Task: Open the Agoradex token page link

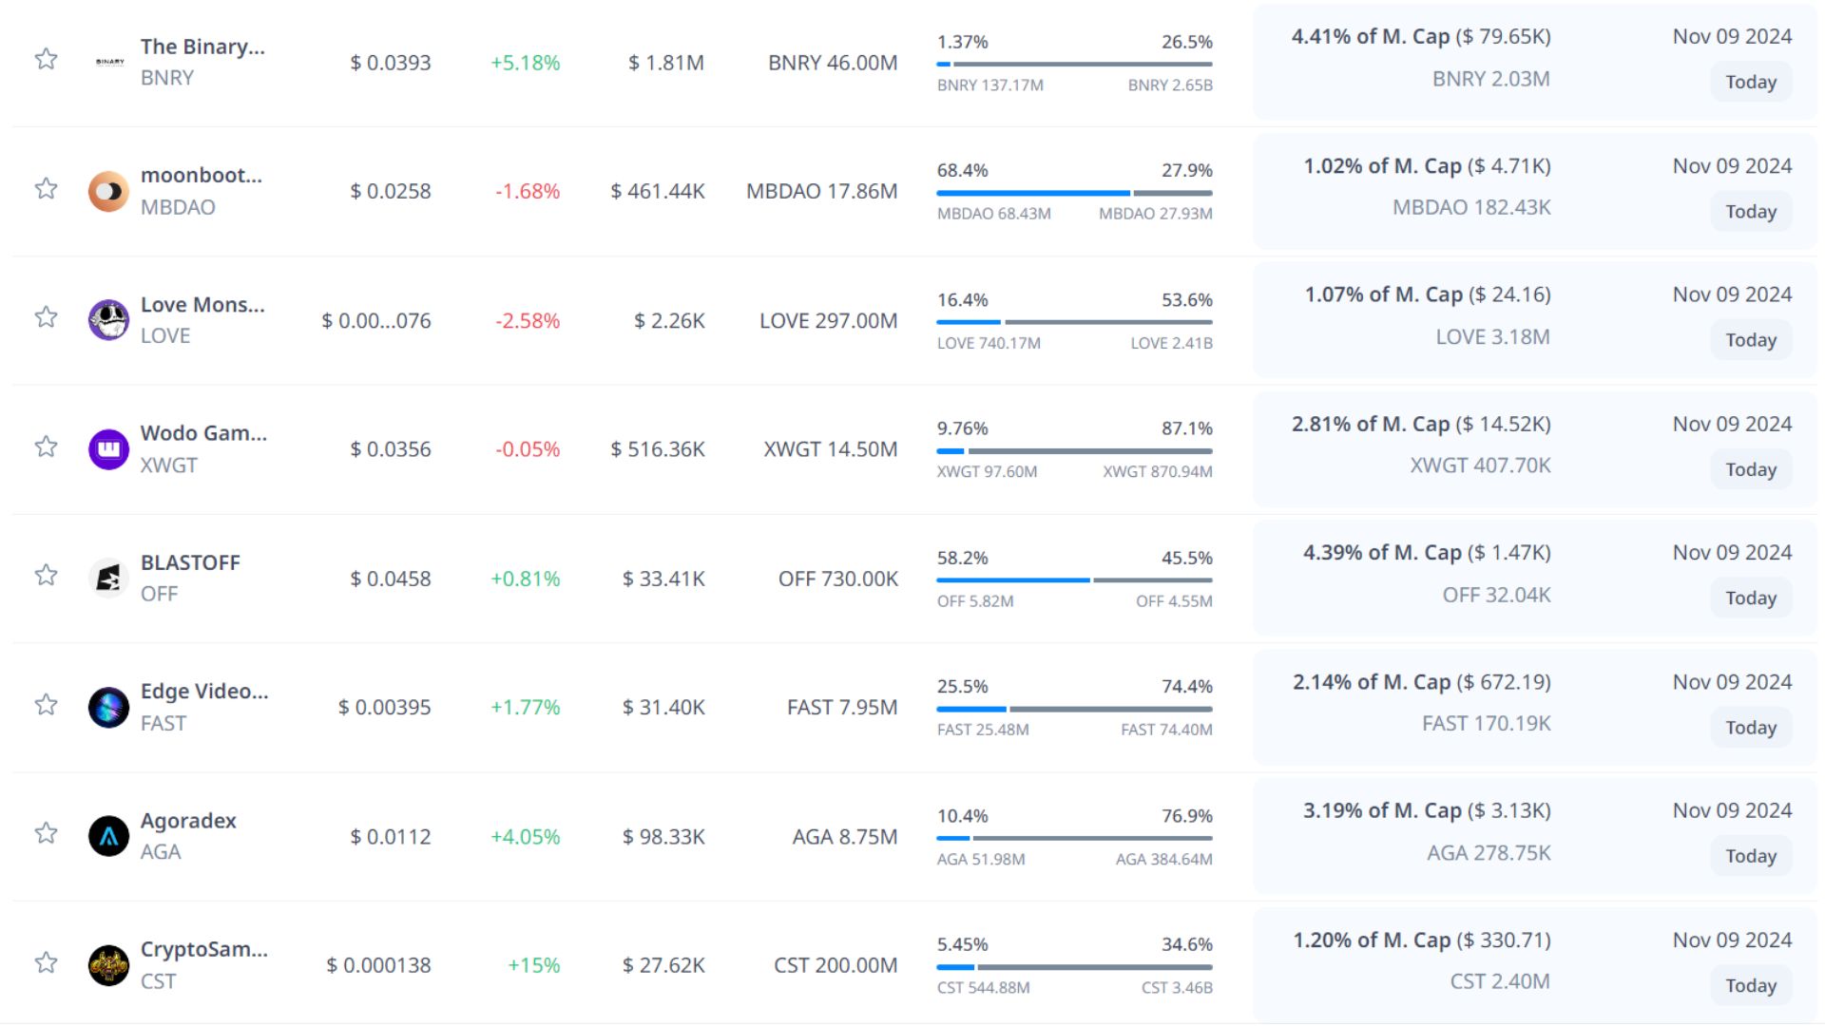Action: click(x=188, y=821)
